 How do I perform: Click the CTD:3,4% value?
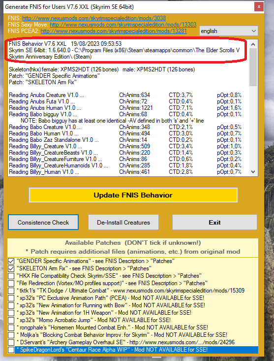(x=181, y=146)
